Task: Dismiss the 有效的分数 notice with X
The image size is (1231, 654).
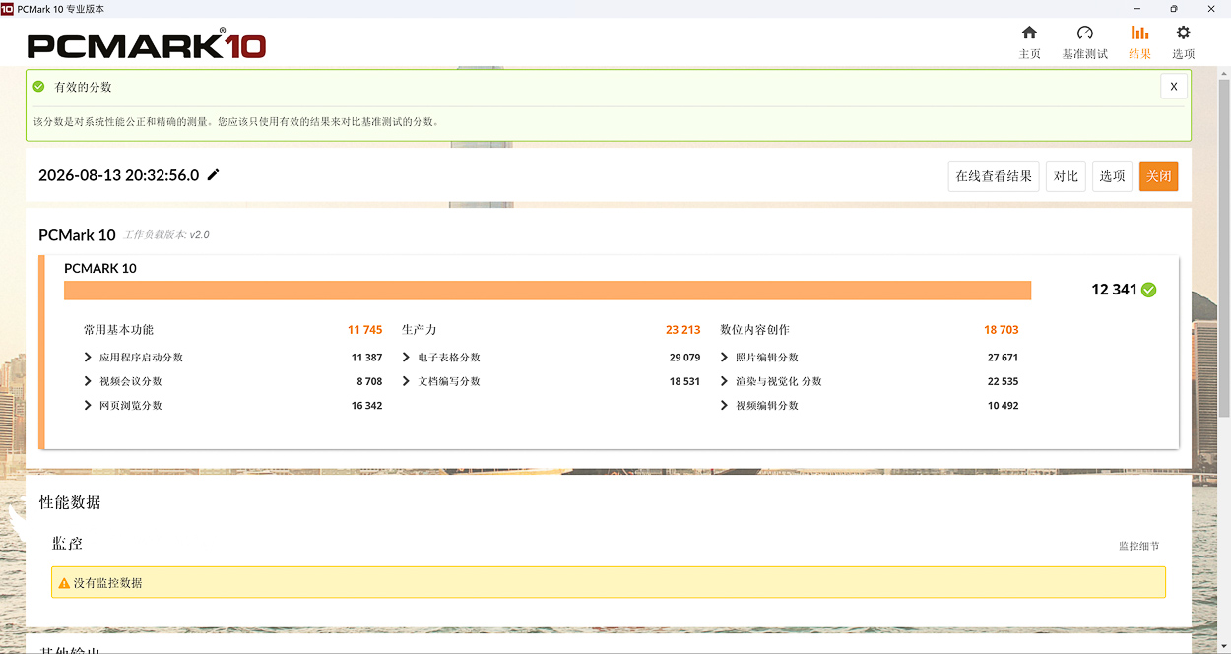Action: coord(1173,87)
